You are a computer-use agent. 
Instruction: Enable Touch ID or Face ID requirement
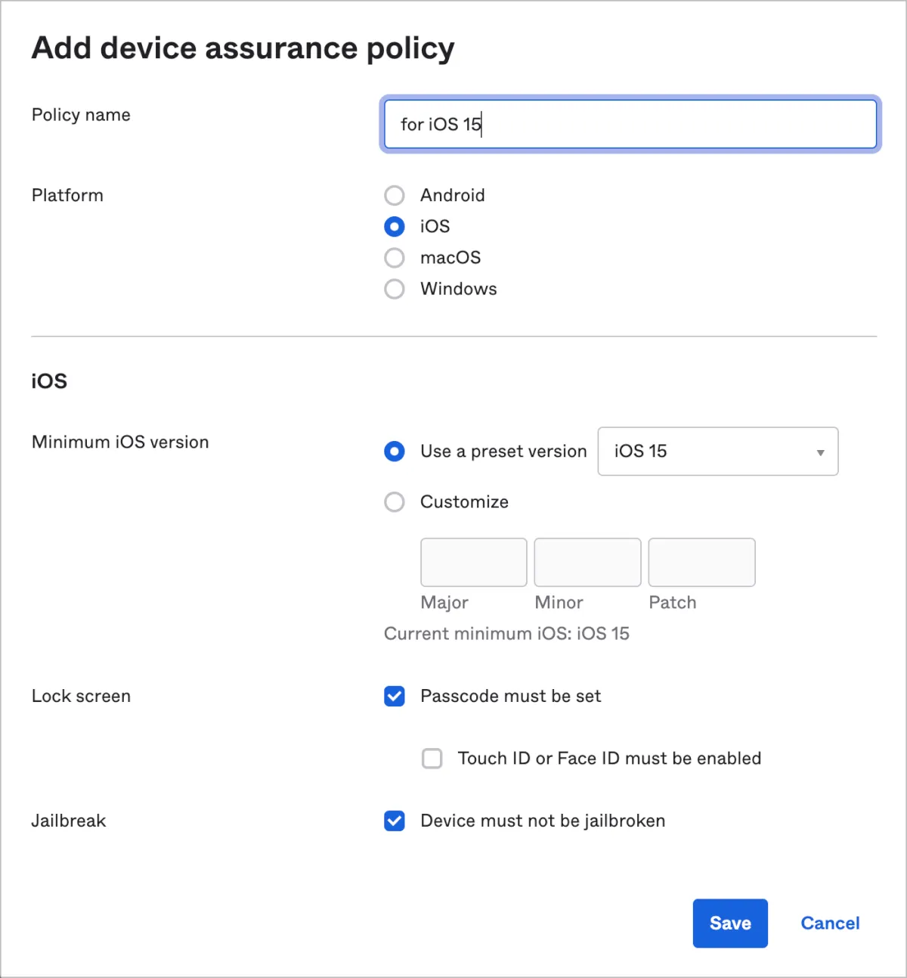click(x=432, y=759)
